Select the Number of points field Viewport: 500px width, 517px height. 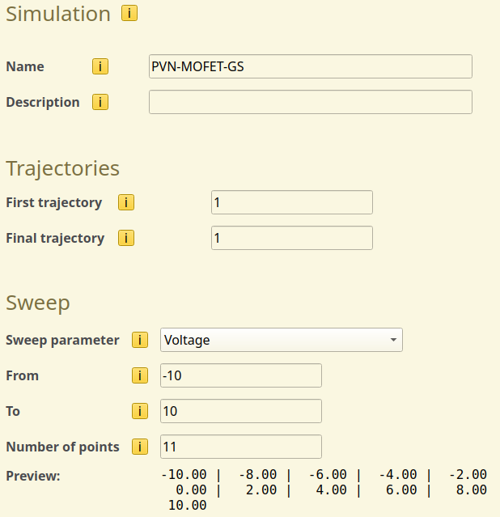tap(240, 447)
